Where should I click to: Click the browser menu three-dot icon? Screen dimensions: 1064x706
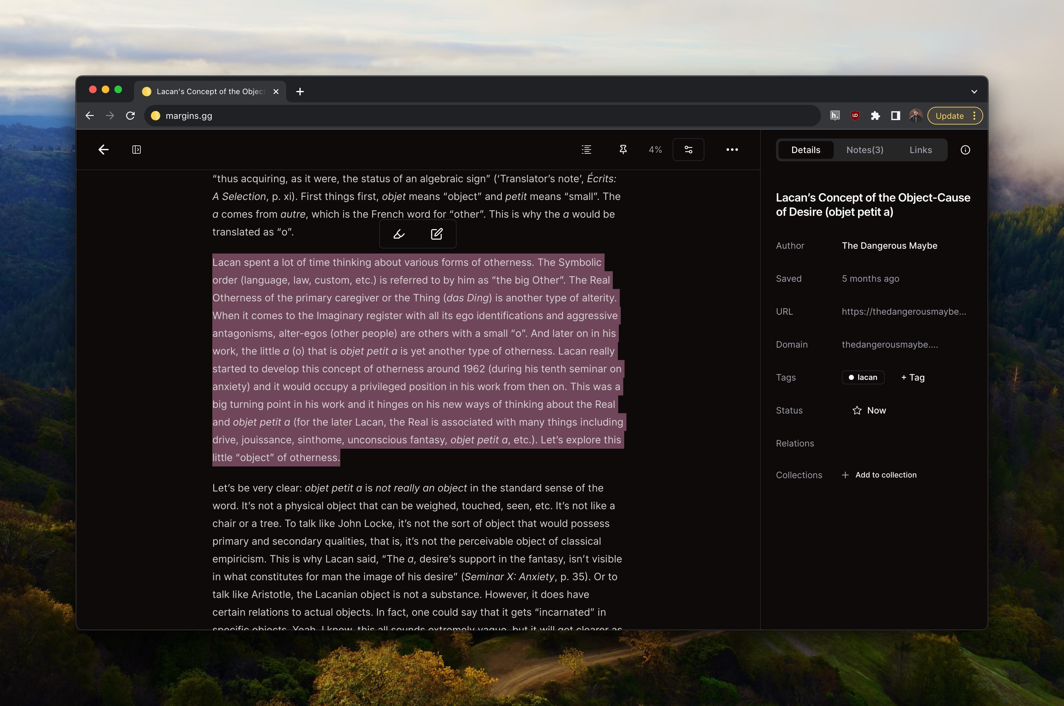(x=974, y=116)
